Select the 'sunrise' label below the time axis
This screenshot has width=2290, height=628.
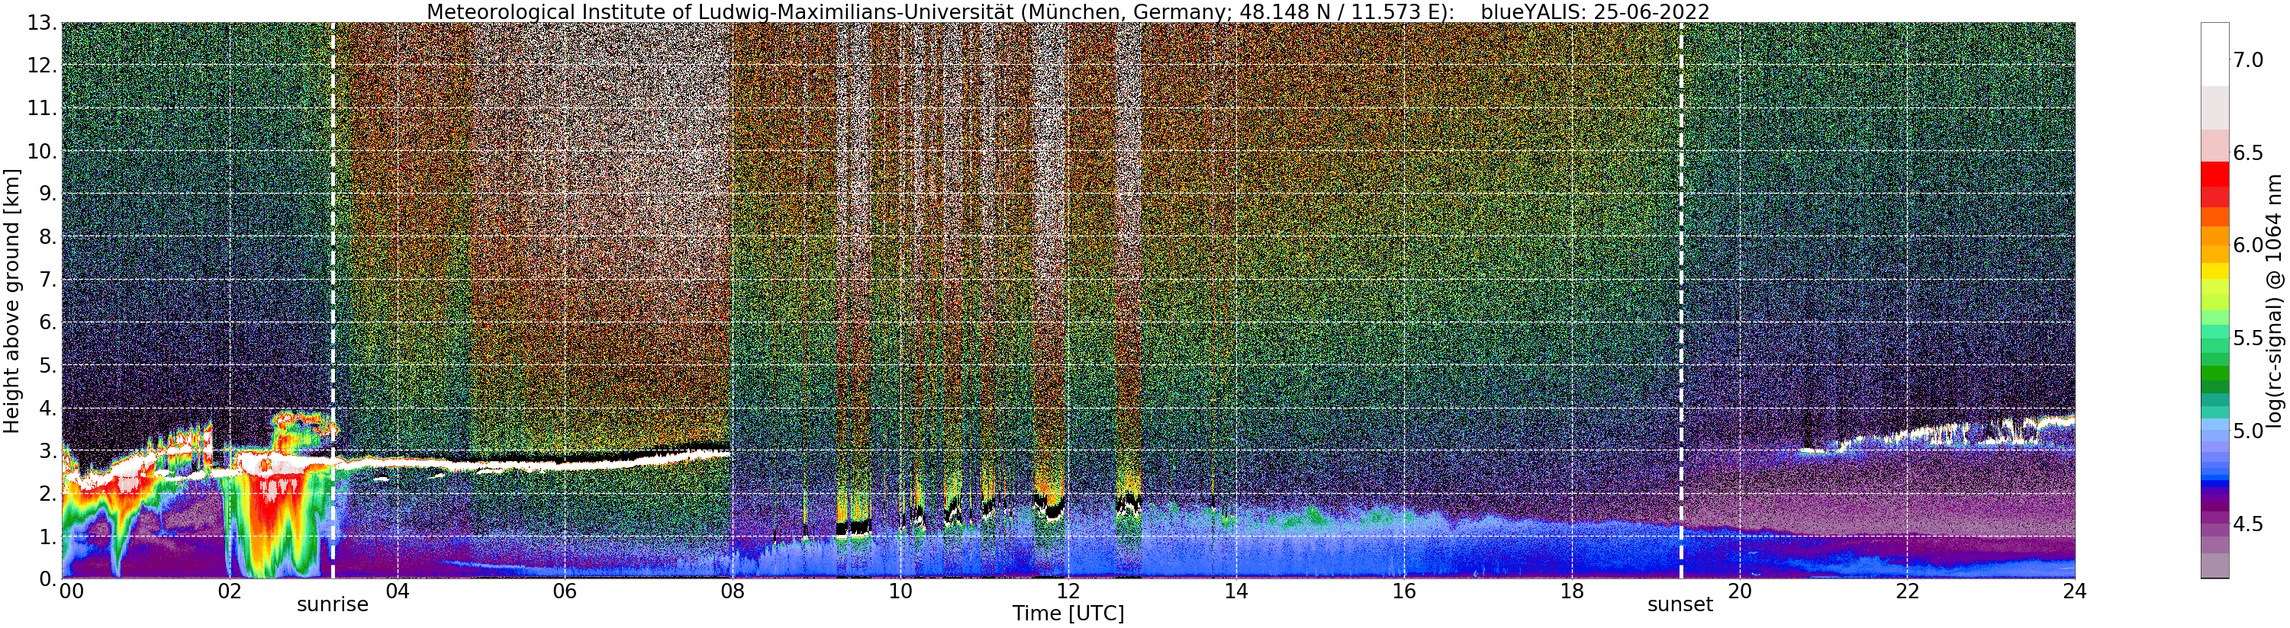pyautogui.click(x=333, y=605)
